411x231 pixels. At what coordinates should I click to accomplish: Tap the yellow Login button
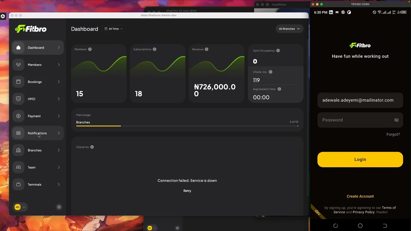pos(360,159)
